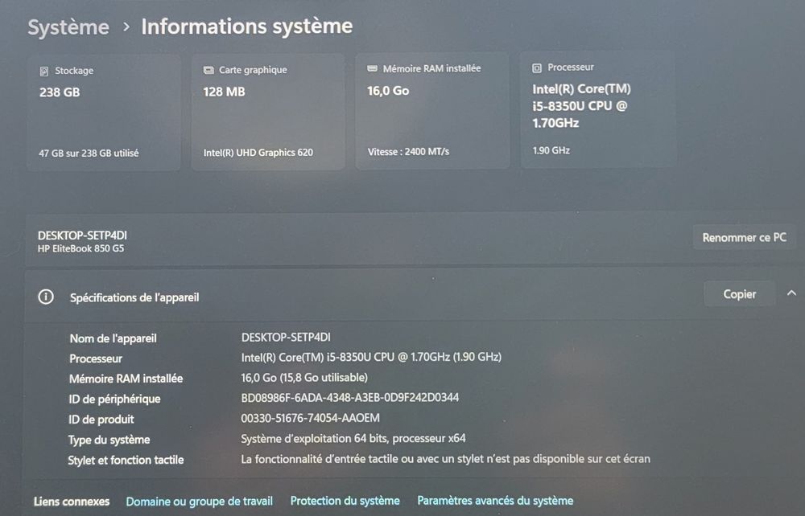The image size is (805, 516).
Task: Click Processeur row value i5-8350U in specifications
Action: (x=371, y=357)
